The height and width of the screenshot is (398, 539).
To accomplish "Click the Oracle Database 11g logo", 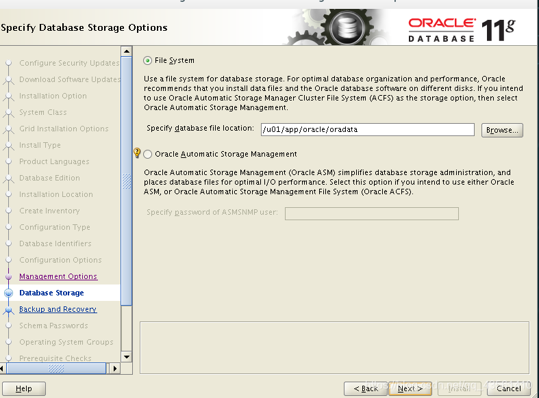I will pos(462,30).
